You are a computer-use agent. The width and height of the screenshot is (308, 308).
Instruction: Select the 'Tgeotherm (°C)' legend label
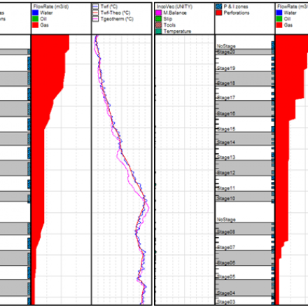coord(117,19)
